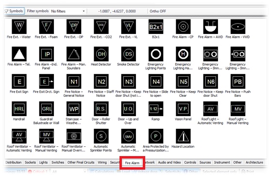Viewport: 271px width, 176px height.
Task: Pick the Fire Alarm Man. Sounders symbol
Action: click(x=74, y=54)
